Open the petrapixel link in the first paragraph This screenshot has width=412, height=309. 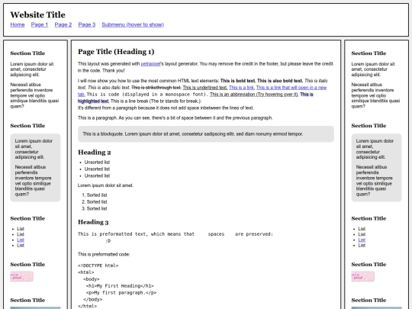point(150,64)
